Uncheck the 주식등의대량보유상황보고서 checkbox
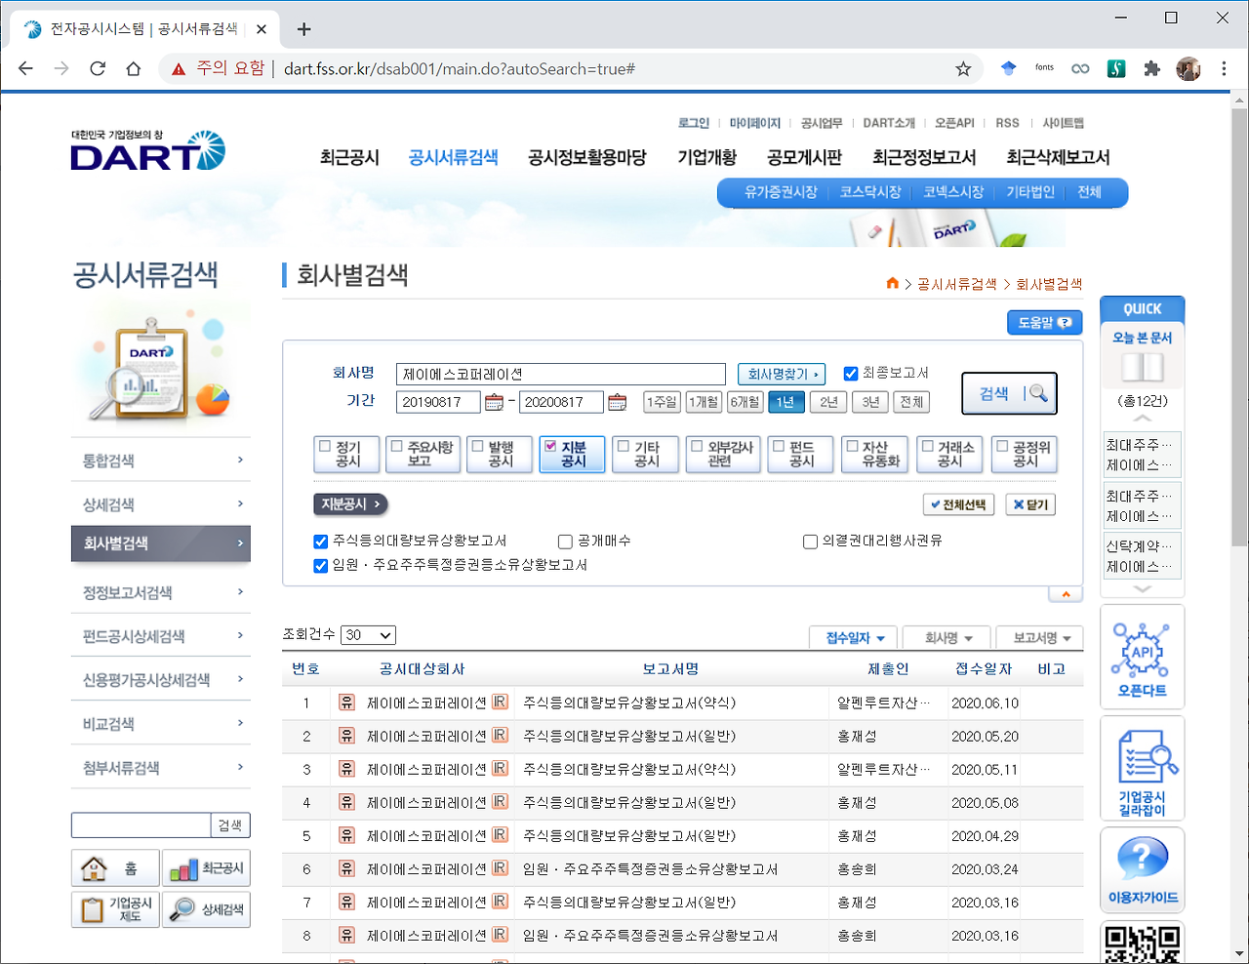Screen dimensions: 1249x964 320,541
